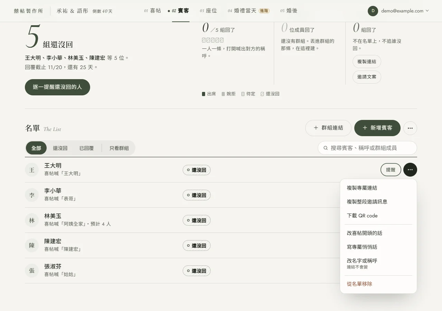This screenshot has width=442, height=311.
Task: Open the list's more-options ellipsis next to 新增賓客
Action: (x=410, y=128)
